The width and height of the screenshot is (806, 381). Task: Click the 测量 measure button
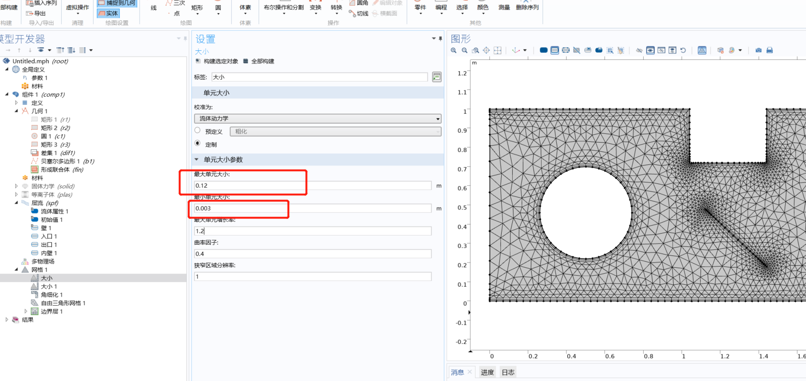[x=504, y=8]
